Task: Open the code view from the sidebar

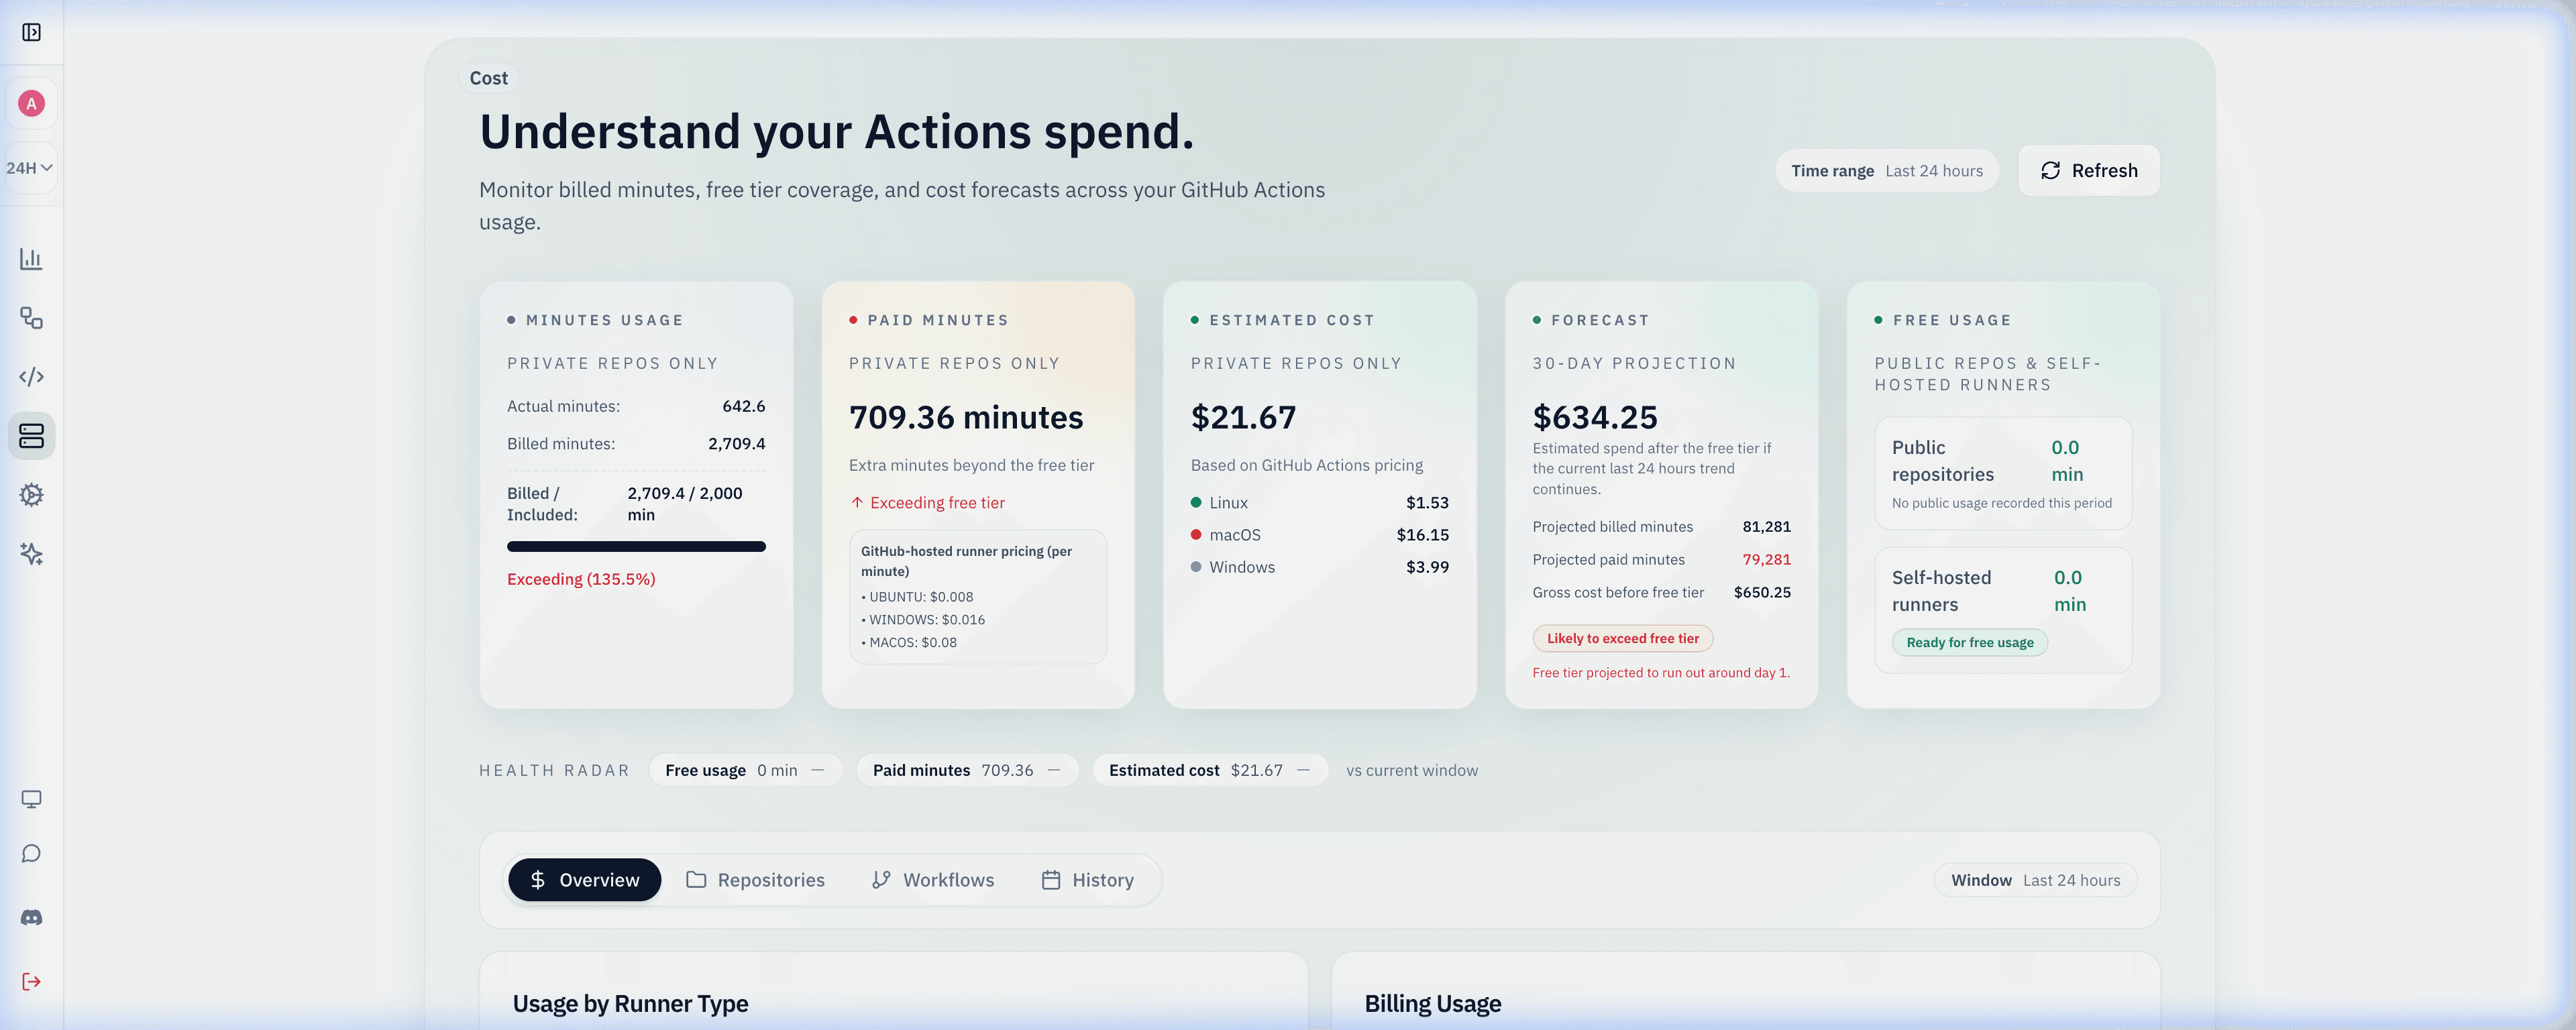Action: (x=32, y=377)
